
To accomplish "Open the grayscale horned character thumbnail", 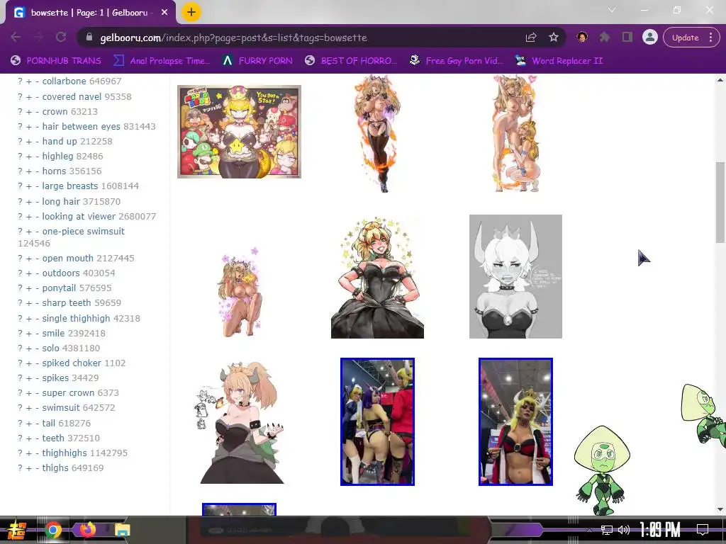I will pyautogui.click(x=516, y=276).
